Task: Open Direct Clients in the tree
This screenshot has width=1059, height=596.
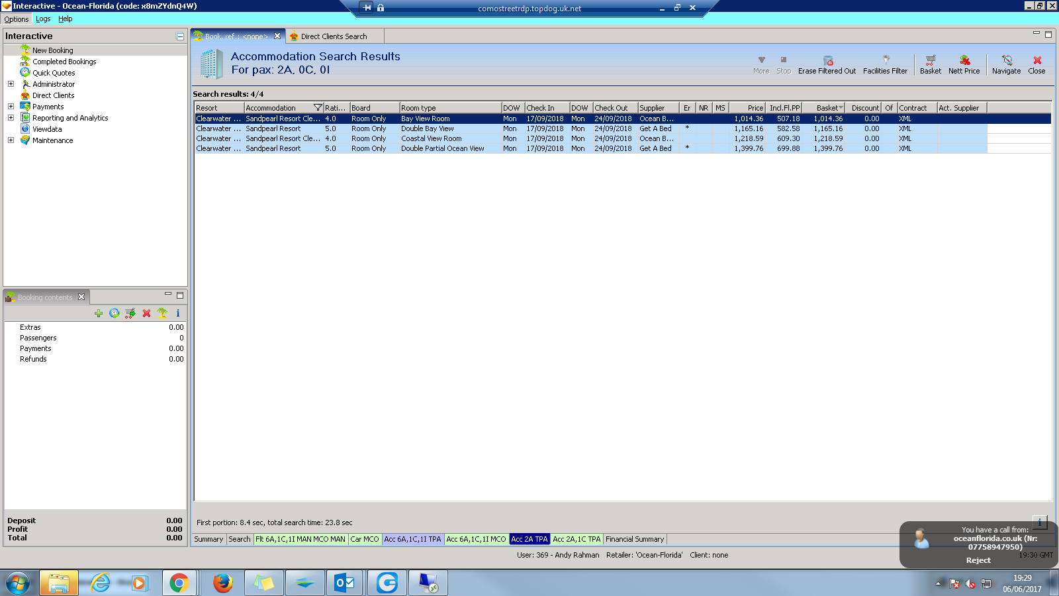Action: tap(54, 95)
